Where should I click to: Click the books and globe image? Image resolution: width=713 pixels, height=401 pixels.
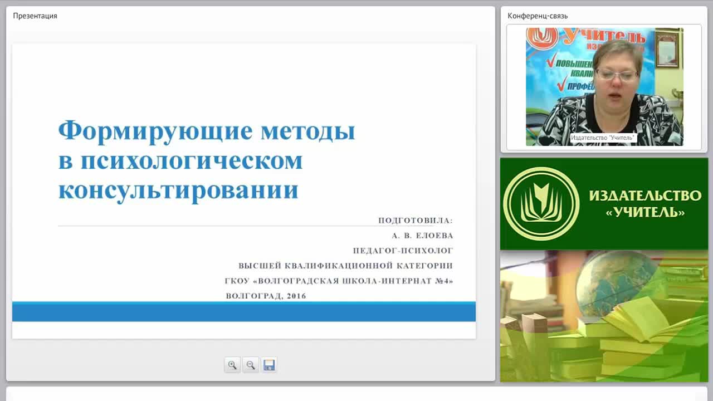tap(604, 316)
